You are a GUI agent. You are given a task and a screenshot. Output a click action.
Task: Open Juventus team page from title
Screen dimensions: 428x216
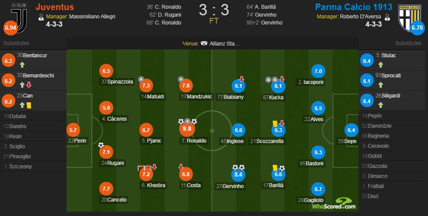(x=54, y=7)
